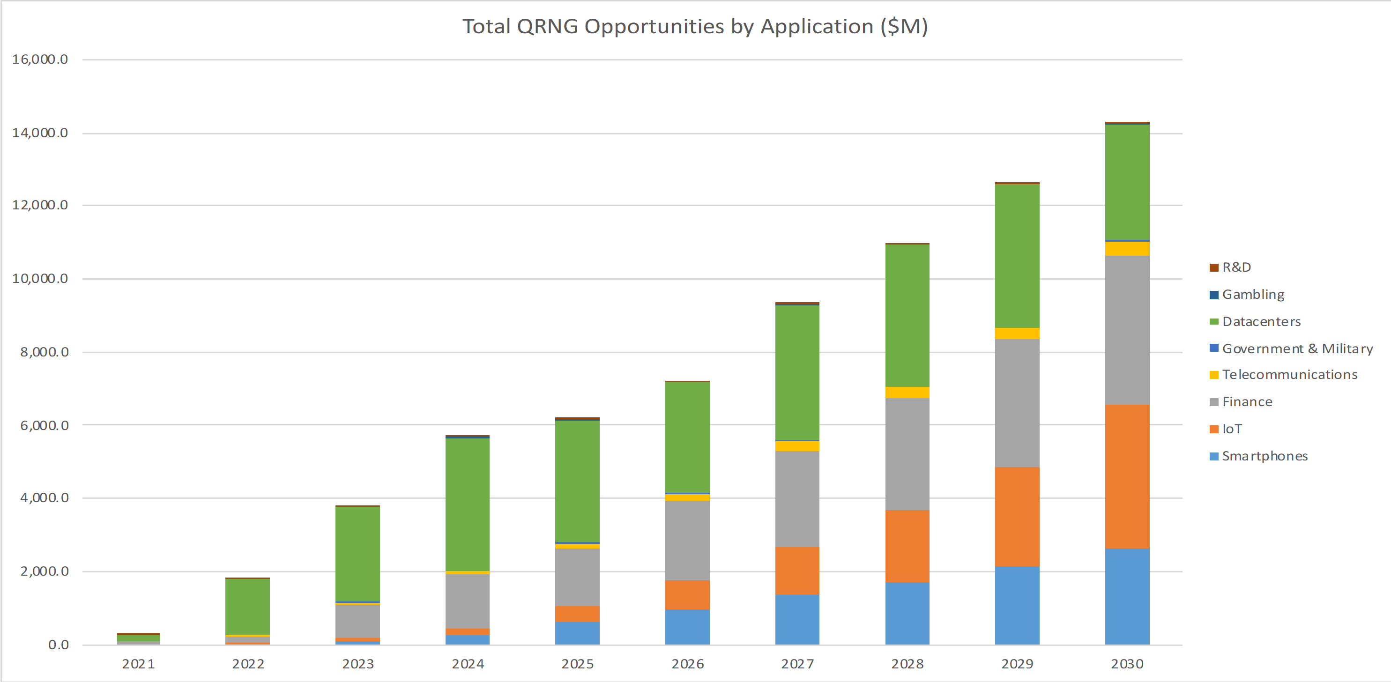
Task: Click the '4,000.0' y-axis label
Action: pyautogui.click(x=45, y=498)
